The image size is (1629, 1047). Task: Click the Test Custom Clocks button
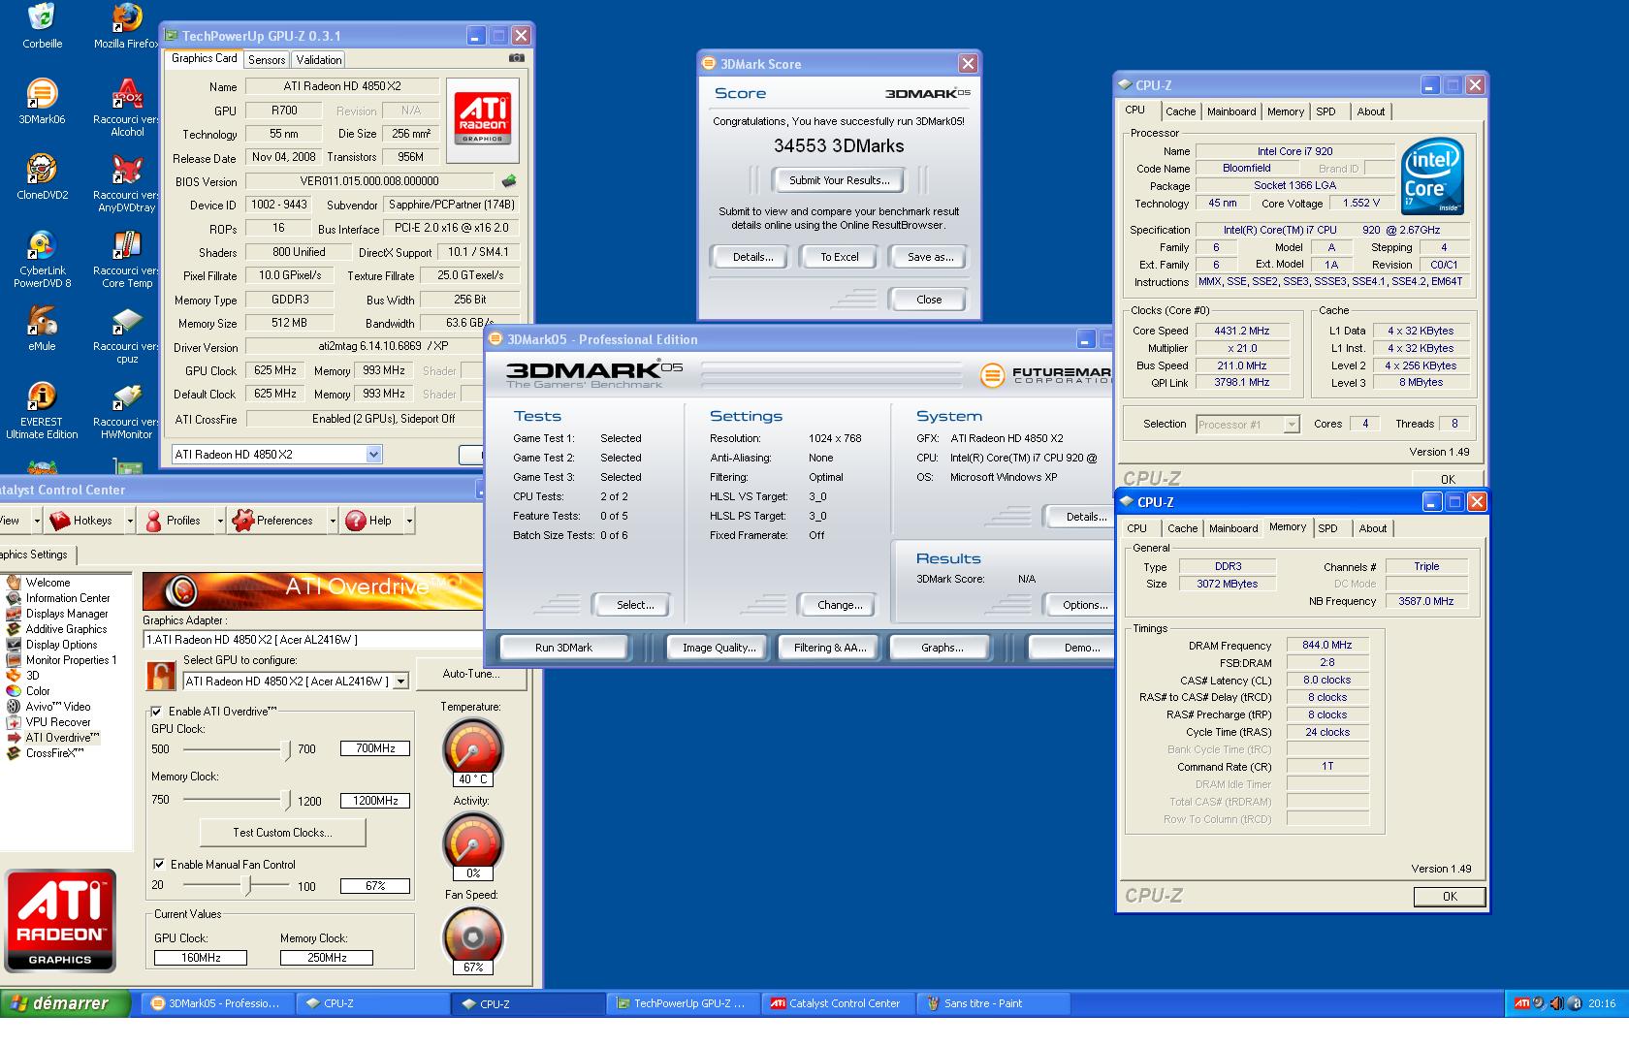[x=282, y=833]
